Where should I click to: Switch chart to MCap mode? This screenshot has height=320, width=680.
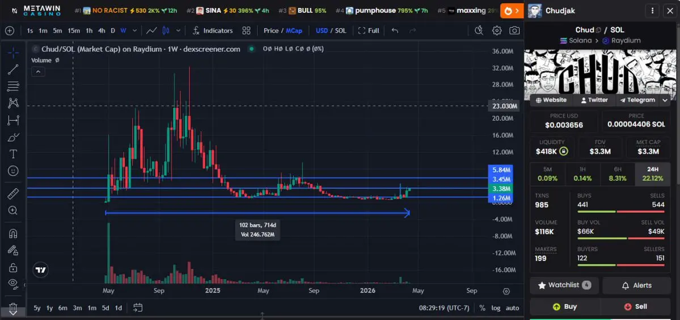pyautogui.click(x=294, y=31)
